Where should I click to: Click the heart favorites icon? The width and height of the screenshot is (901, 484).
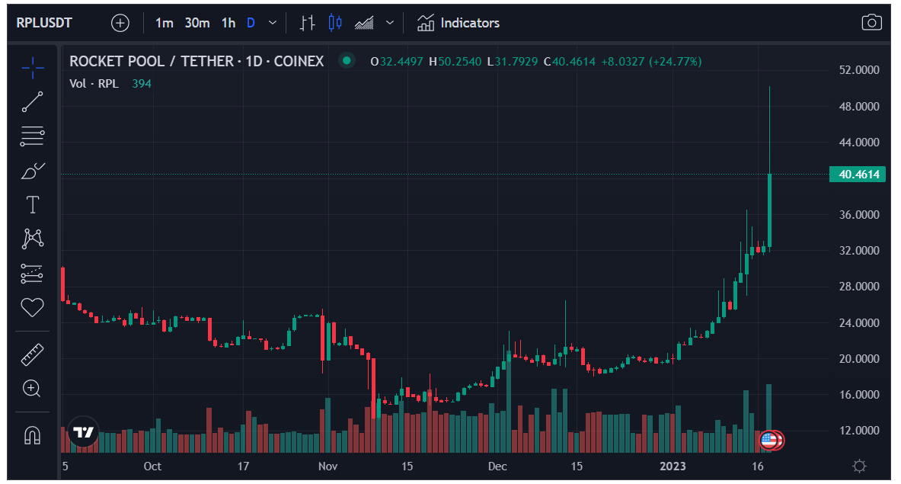click(32, 307)
